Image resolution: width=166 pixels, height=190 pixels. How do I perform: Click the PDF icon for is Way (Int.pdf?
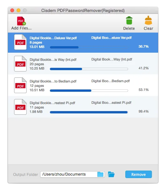click(20, 64)
